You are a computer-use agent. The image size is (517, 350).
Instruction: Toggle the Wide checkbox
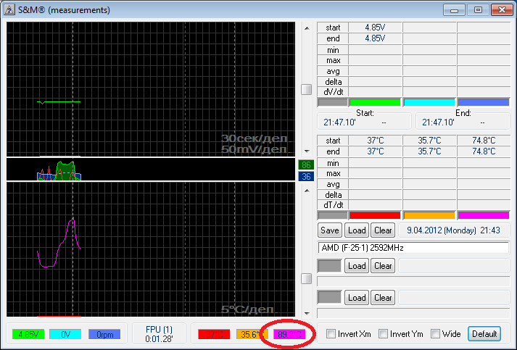[x=435, y=333]
